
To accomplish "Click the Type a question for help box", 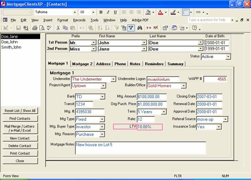I will click(209, 20).
